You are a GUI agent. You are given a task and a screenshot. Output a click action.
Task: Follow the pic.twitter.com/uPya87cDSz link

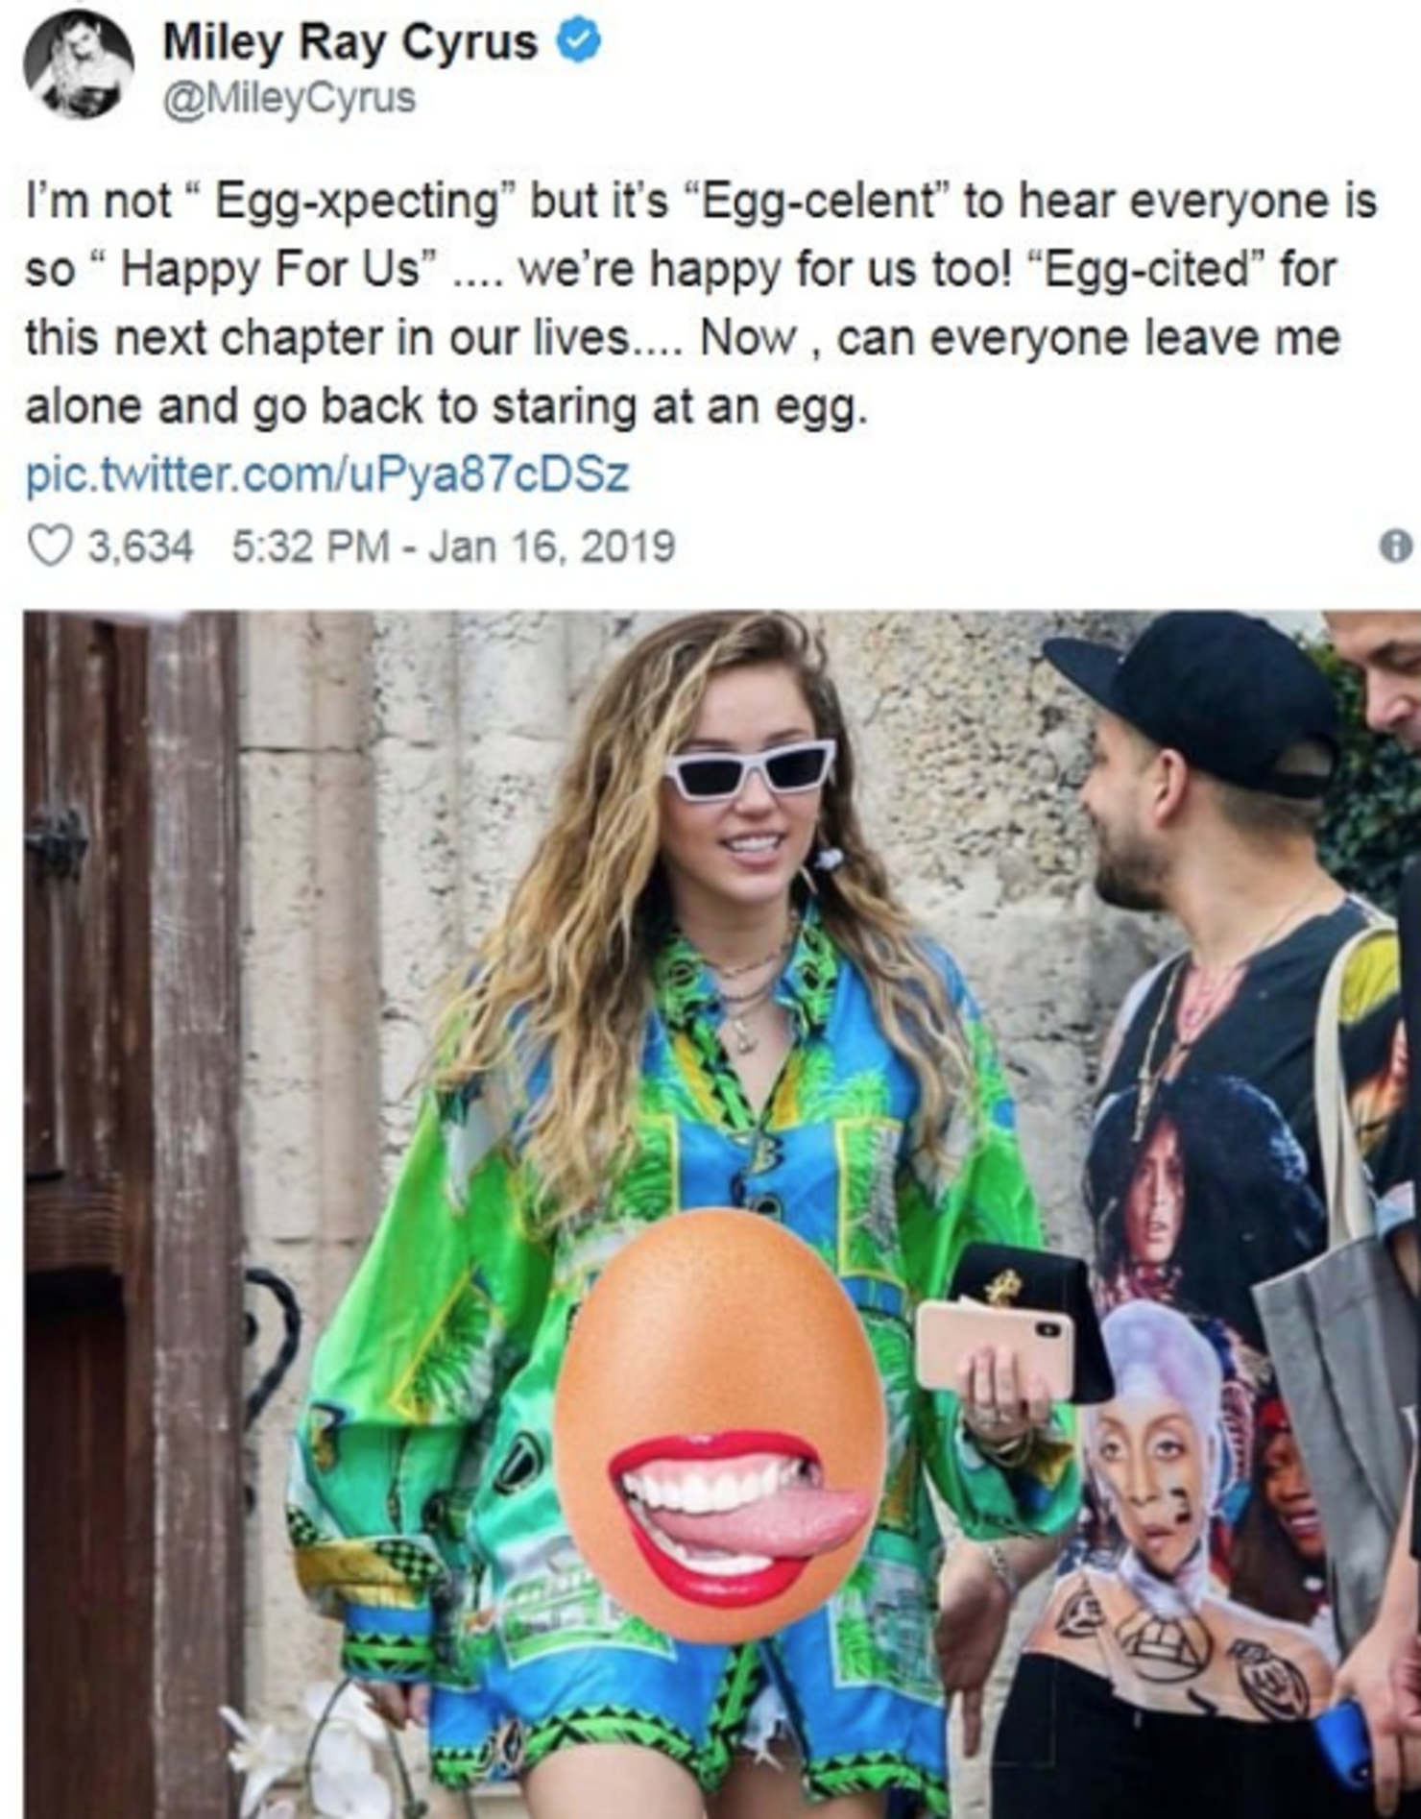point(327,475)
